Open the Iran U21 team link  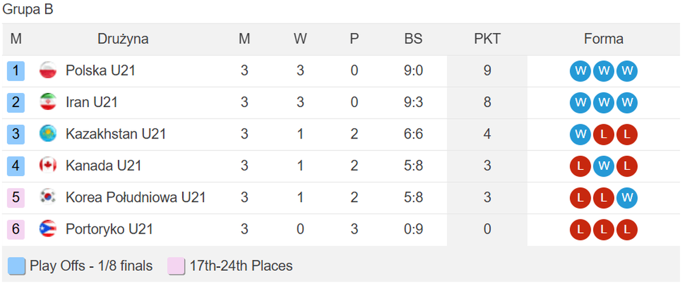pos(91,103)
